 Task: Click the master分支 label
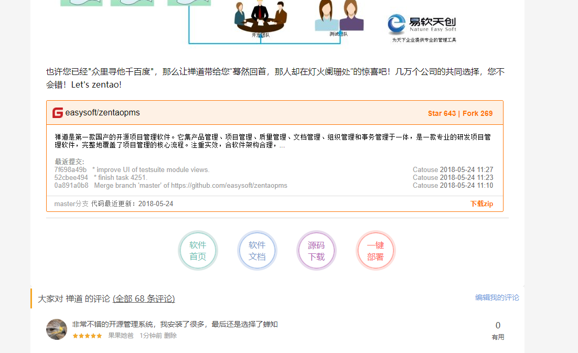(71, 204)
